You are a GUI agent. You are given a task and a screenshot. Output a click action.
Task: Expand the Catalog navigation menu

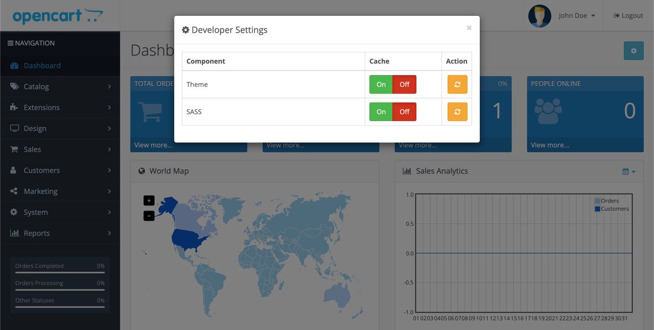(x=37, y=86)
